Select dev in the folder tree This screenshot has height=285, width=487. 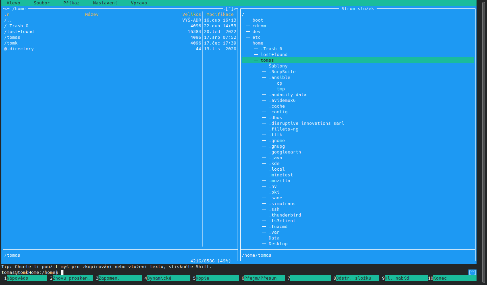pos(256,32)
